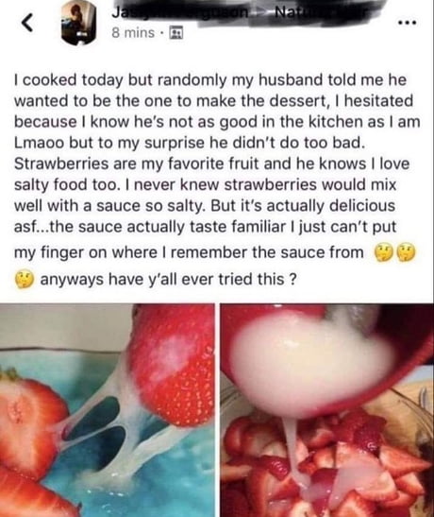Click the thinking emoji before 'anyways'
This screenshot has height=517, width=434.
(25, 280)
